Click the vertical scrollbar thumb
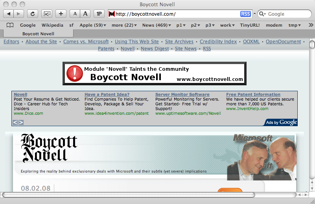 (312, 44)
